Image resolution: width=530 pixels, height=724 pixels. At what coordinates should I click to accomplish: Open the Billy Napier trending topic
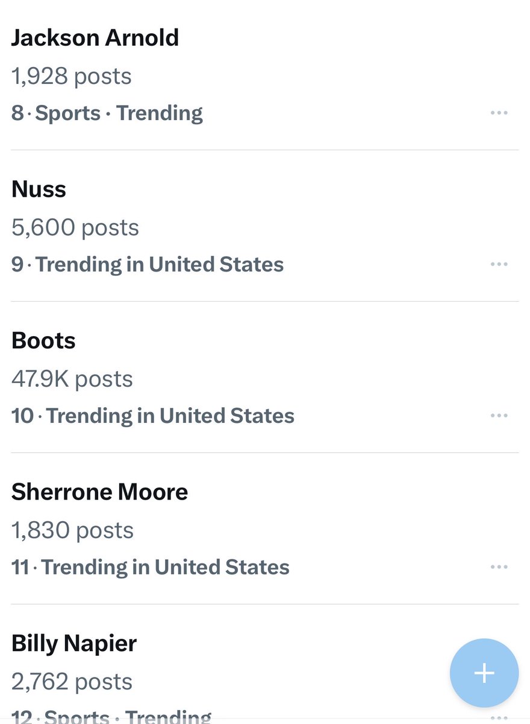[x=74, y=644]
